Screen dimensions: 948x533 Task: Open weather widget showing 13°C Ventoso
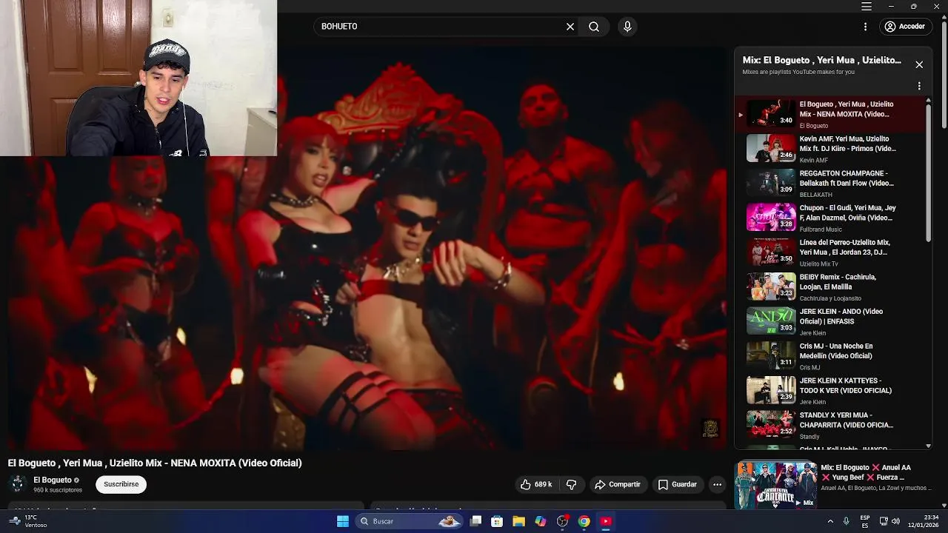[x=28, y=521]
